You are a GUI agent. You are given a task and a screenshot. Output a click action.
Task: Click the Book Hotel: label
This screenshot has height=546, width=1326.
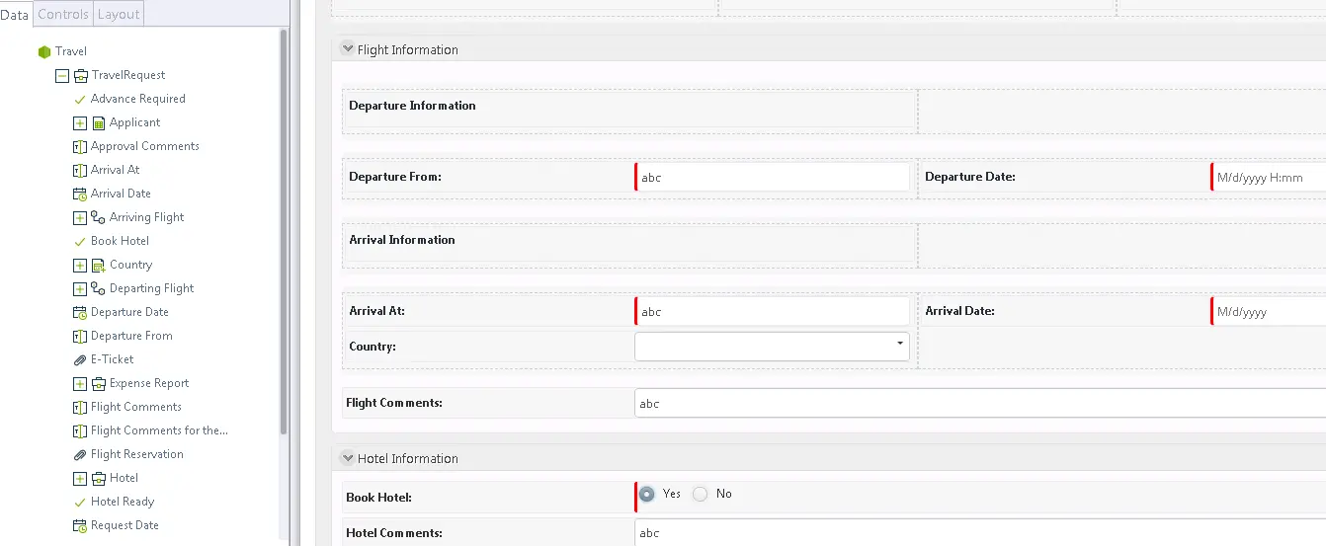coord(378,498)
